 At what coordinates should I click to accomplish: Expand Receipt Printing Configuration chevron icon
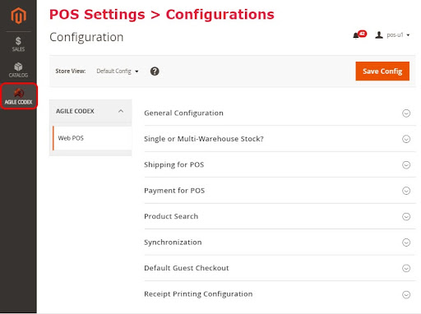(x=406, y=294)
